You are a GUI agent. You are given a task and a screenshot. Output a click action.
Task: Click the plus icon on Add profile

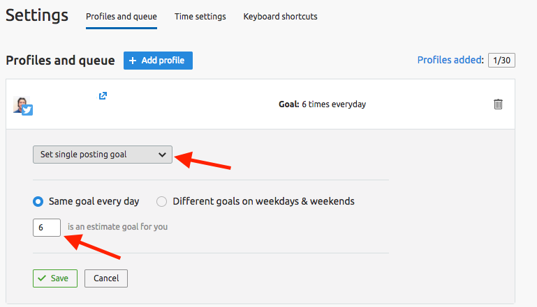(133, 61)
